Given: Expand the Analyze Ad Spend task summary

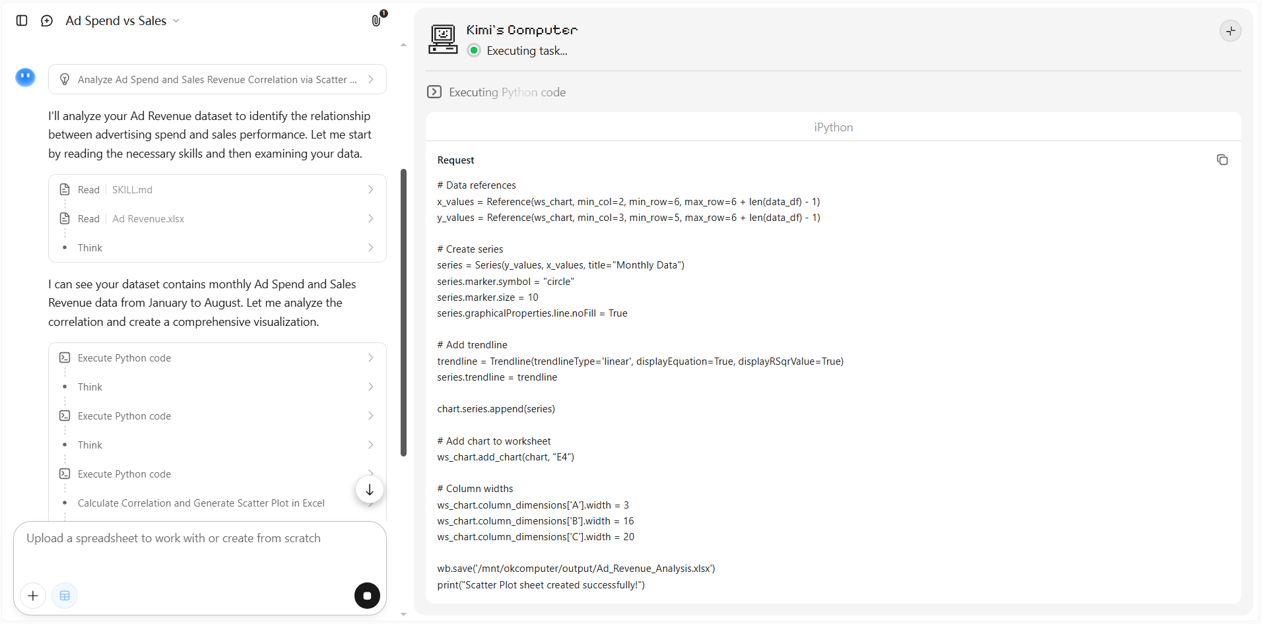Looking at the screenshot, I should (x=217, y=79).
